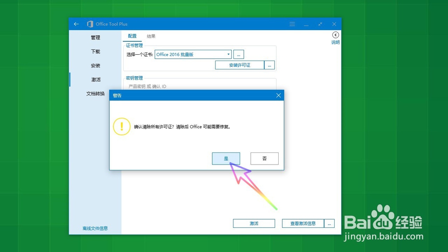Click the 警告 dialog title text

(x=117, y=96)
